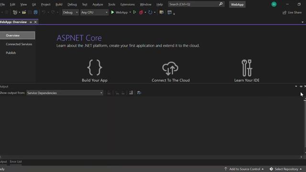Open the Edit menu
The image size is (306, 172).
[x=12, y=4]
